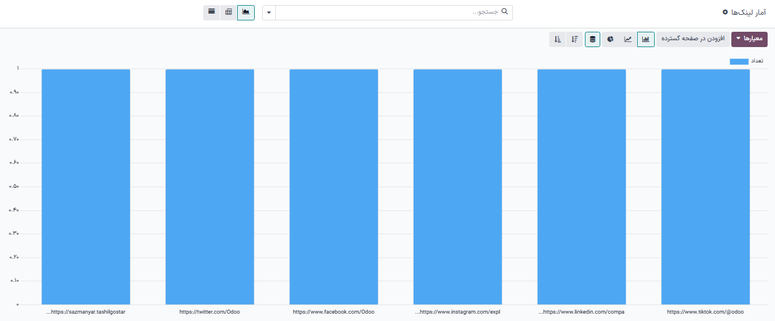Click the instagram.com bar in chart
The height and width of the screenshot is (321, 775).
pos(457,186)
